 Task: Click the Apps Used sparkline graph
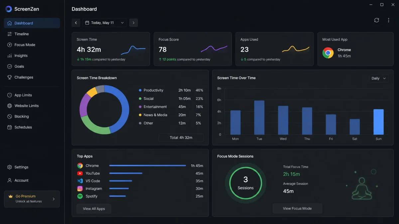click(296, 49)
